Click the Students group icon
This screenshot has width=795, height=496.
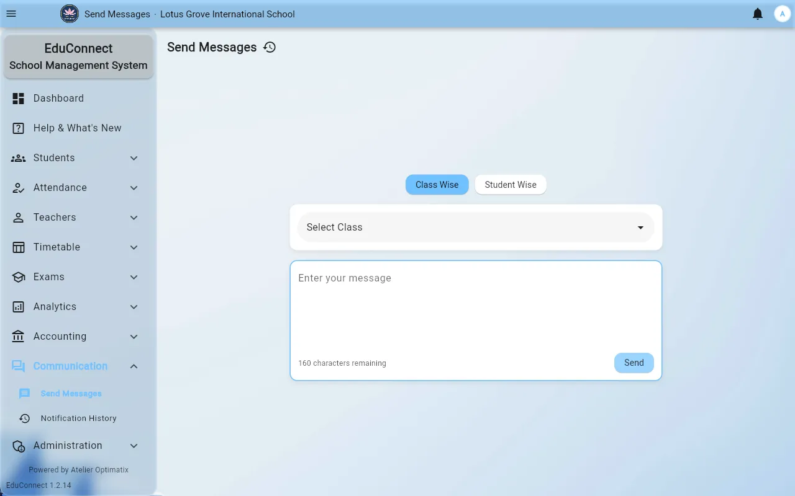tap(19, 157)
